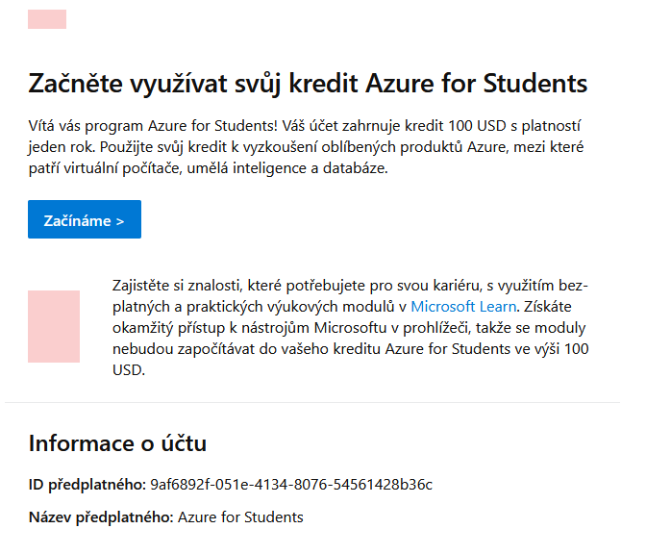The height and width of the screenshot is (554, 646).
Task: Click 'jeden rok' in the welcome paragraph
Action: pyautogui.click(x=62, y=147)
